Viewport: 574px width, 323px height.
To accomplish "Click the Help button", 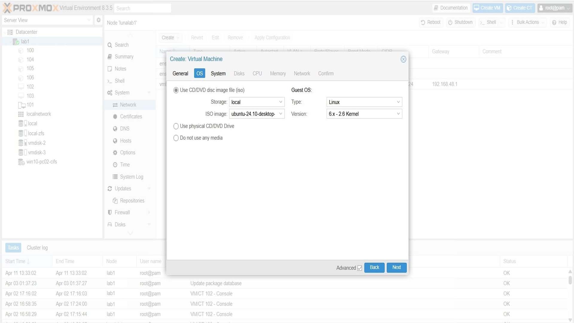I will pos(560,22).
